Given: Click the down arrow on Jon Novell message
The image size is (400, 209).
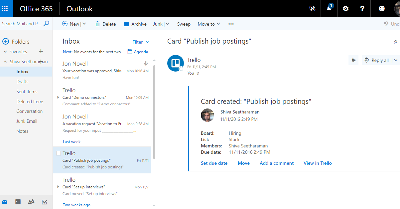Looking at the screenshot, I should (146, 63).
